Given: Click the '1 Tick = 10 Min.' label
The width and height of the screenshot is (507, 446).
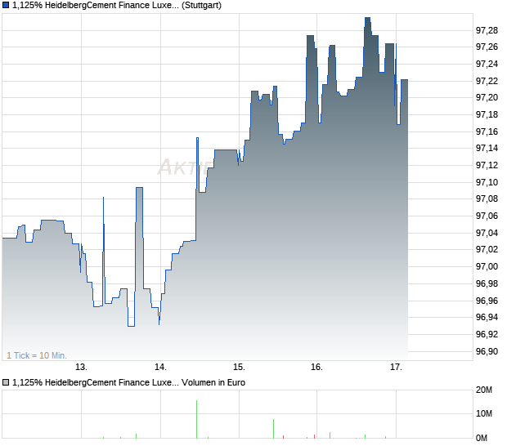Looking at the screenshot, I should coord(37,355).
